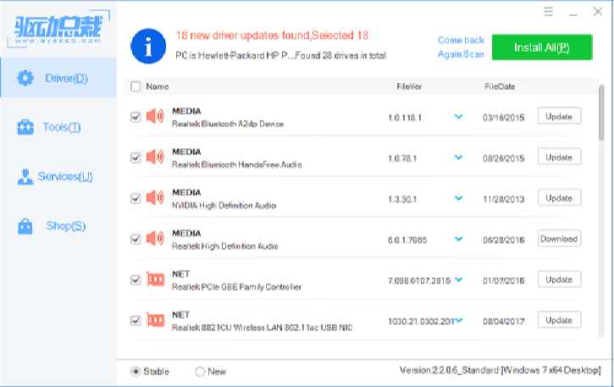Click the speaker icon for NVIDIA High Definition Audio
Viewport: 614px width, 387px height.
pos(155,198)
